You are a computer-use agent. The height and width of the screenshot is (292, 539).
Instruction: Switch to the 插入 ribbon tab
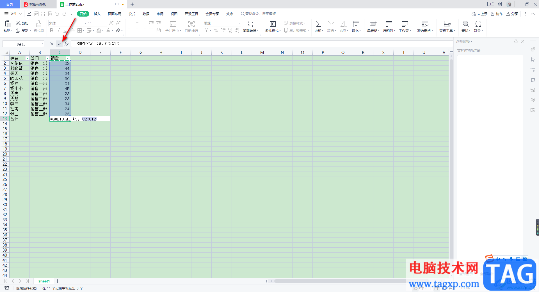pos(97,14)
